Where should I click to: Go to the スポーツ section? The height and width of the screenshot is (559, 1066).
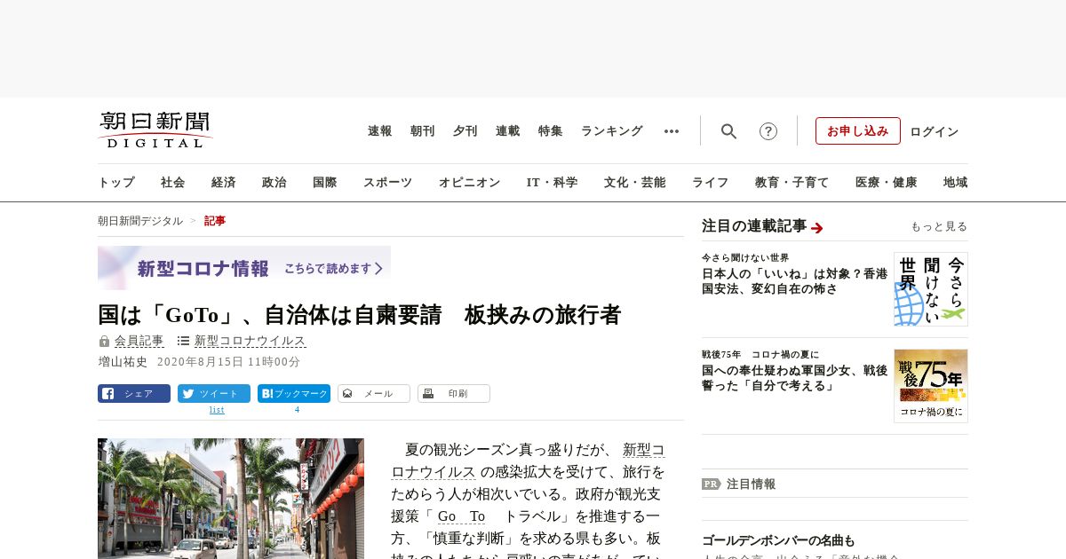(387, 183)
